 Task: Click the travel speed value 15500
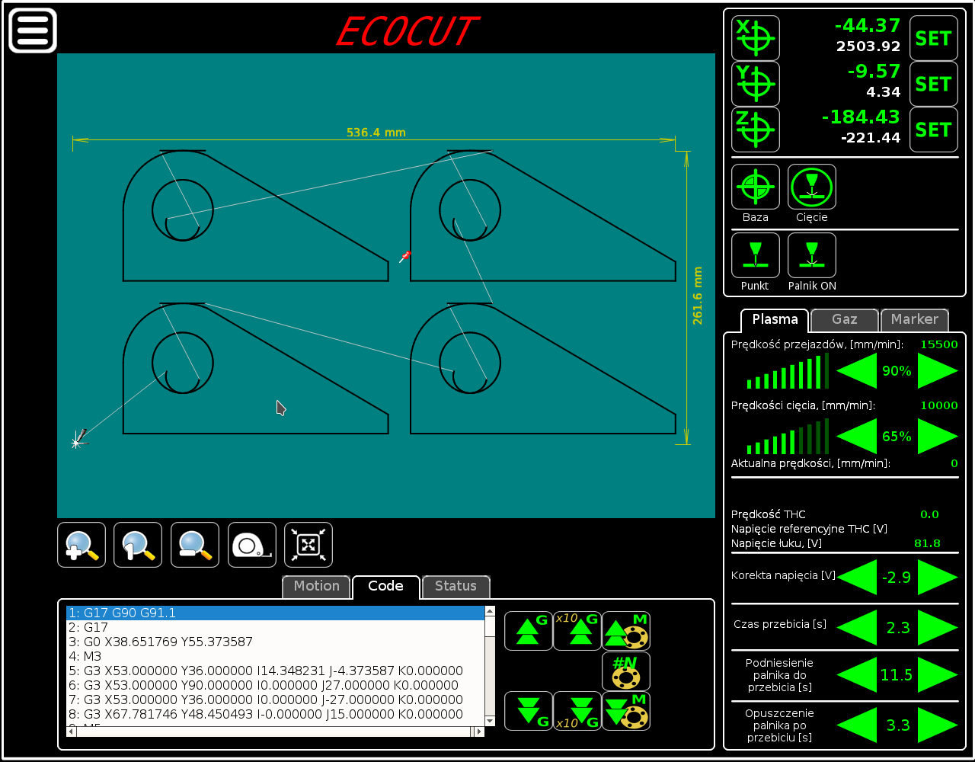click(x=939, y=344)
